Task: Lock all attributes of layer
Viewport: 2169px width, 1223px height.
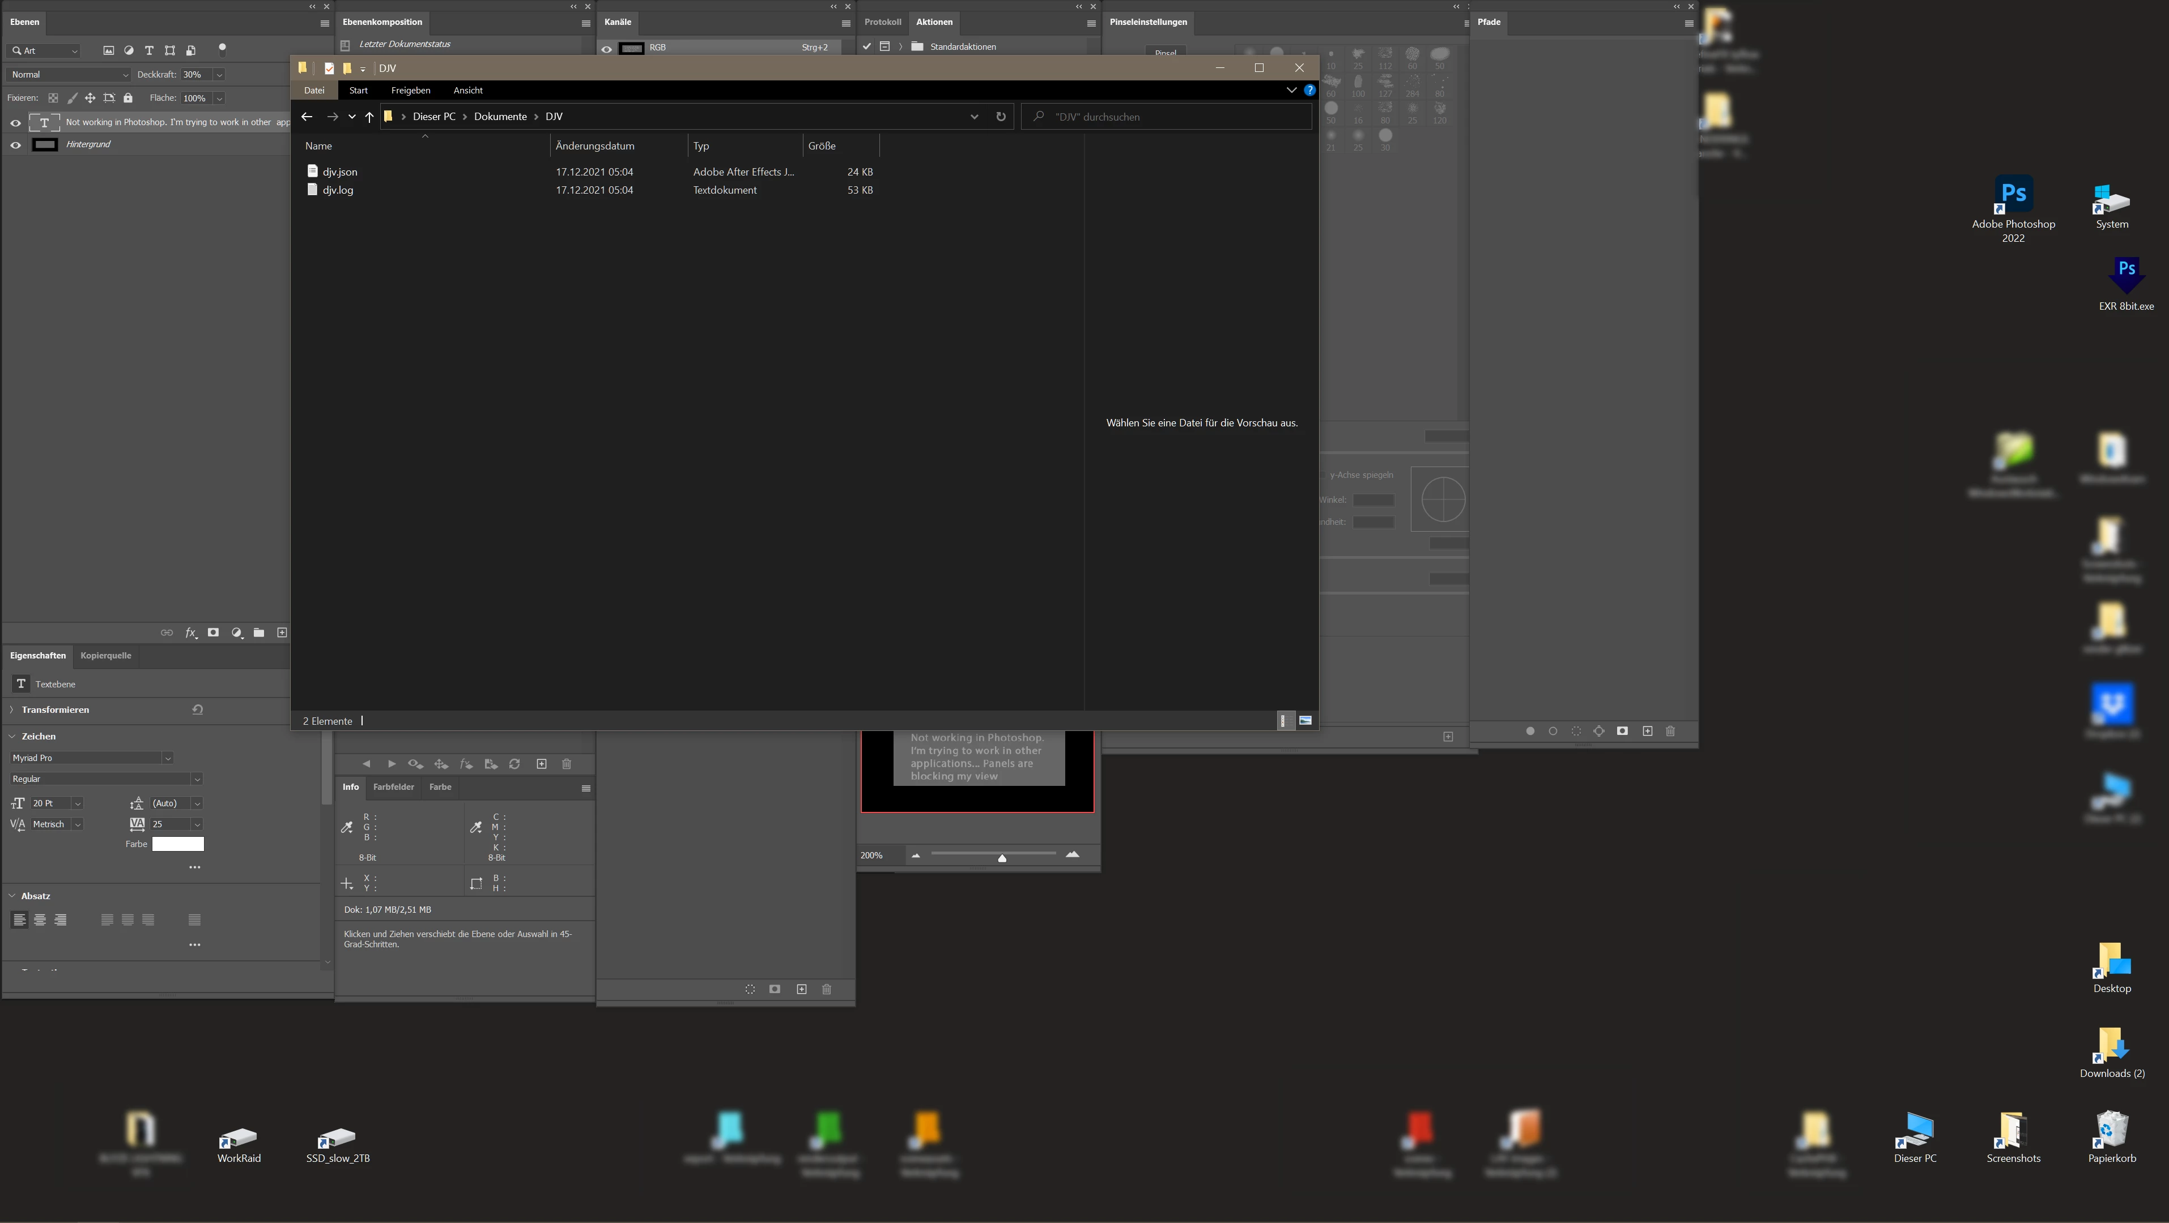Action: [128, 99]
